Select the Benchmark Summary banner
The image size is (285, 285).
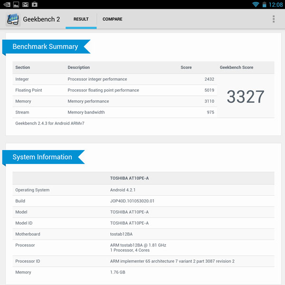46,47
